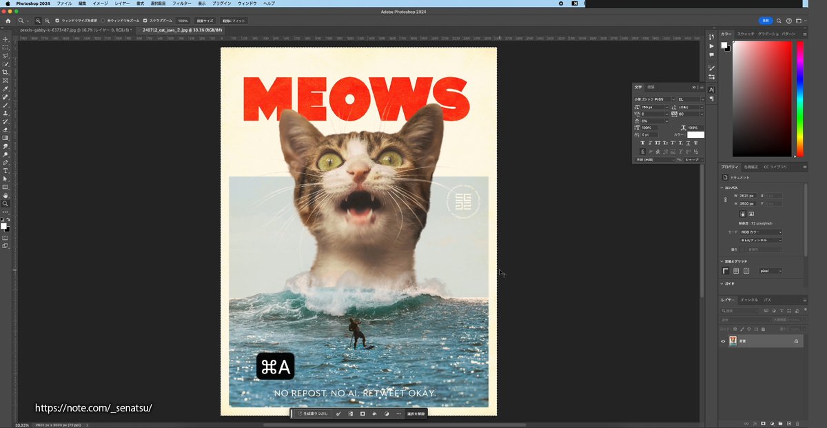Open the ファイル menu
Screen dimensions: 827x428
(x=64, y=3)
